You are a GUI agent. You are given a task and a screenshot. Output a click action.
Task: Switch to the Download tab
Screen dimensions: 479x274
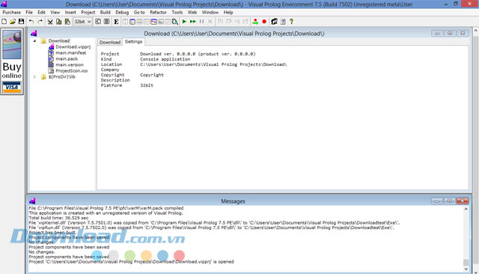pyautogui.click(x=110, y=42)
